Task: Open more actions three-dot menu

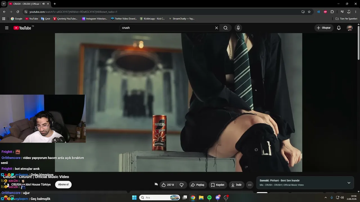Action: tap(250, 185)
